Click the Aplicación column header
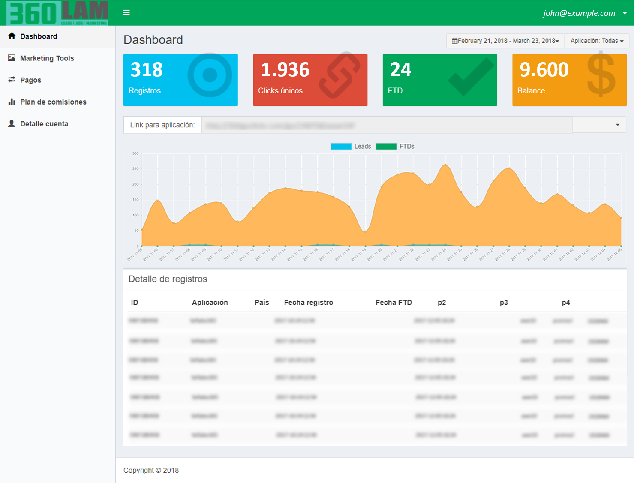This screenshot has height=483, width=634. coord(210,303)
